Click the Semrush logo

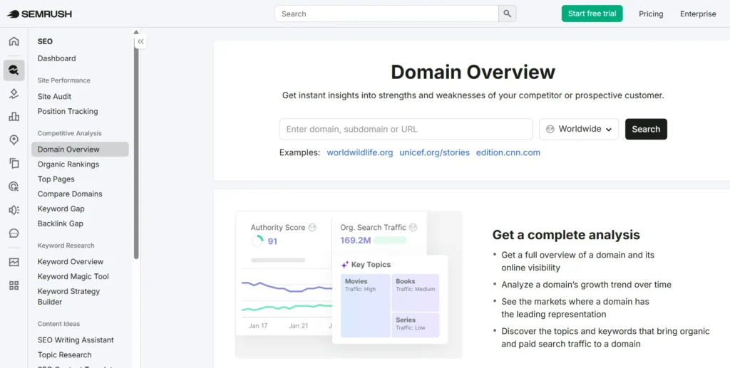click(x=40, y=14)
